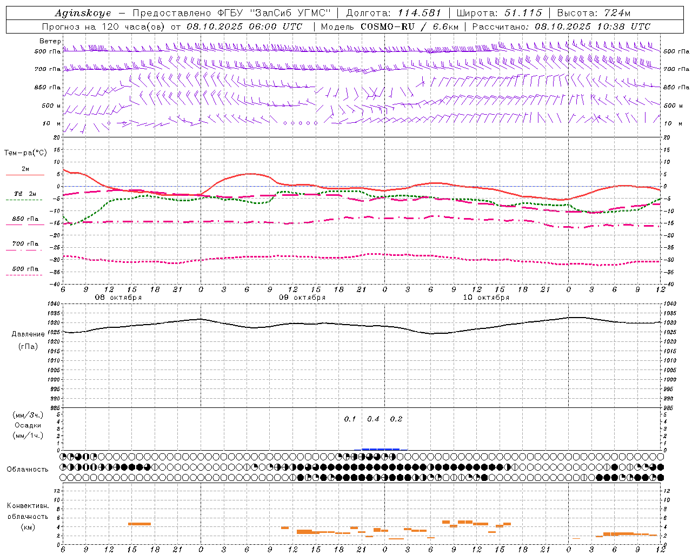Click the "500 гПа" entry in temperature legend
This screenshot has width=692, height=554.
coord(25,269)
